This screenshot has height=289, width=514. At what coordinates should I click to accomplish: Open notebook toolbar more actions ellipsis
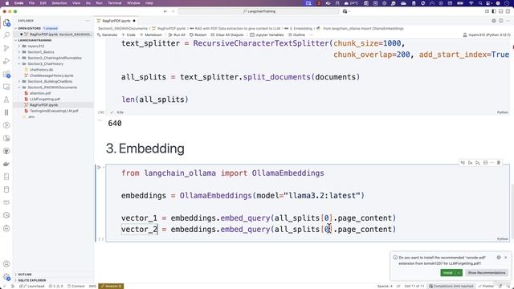[311, 35]
